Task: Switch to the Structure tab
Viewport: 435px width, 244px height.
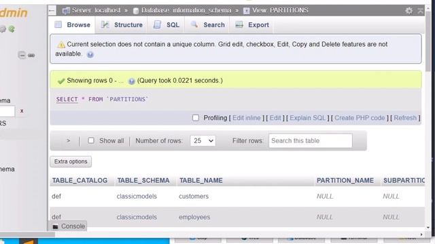Action: click(122, 25)
